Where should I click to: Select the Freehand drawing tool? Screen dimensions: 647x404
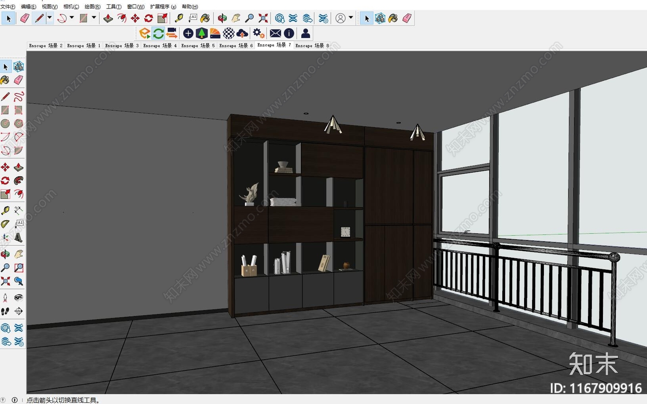pyautogui.click(x=19, y=97)
